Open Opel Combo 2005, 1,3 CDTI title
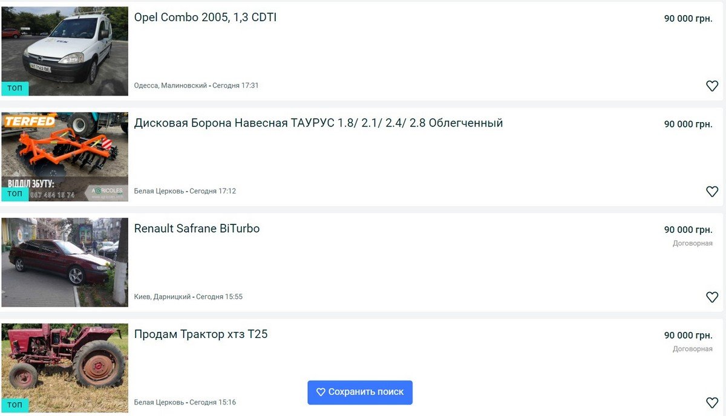Viewport: 726px width, 416px height. [205, 18]
